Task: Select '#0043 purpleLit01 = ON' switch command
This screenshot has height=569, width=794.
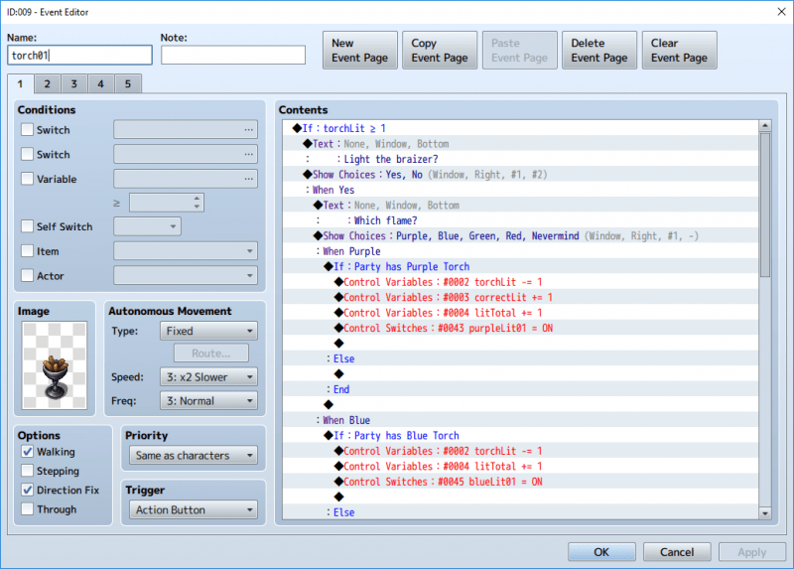Action: click(x=520, y=328)
